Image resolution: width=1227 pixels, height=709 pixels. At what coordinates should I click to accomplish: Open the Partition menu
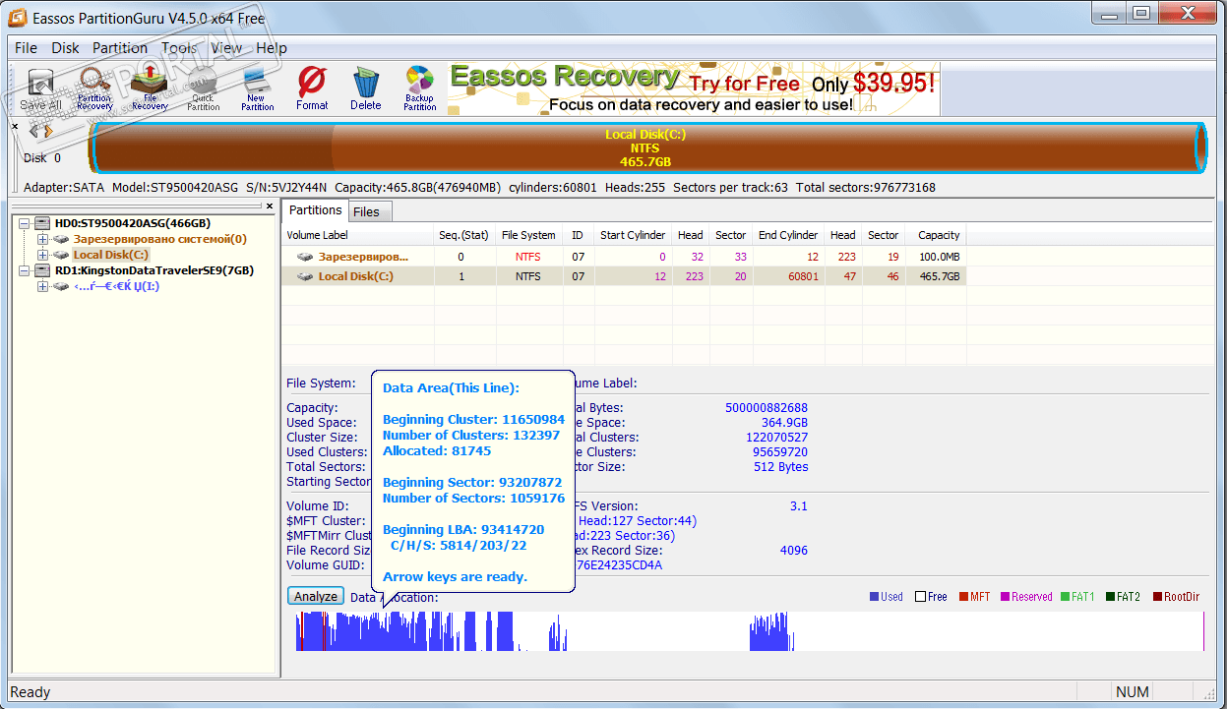point(120,48)
